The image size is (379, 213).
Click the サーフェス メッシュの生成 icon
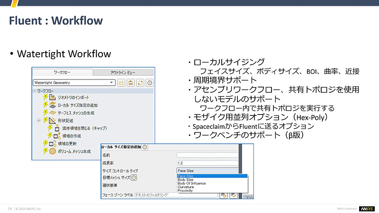pyautogui.click(x=53, y=113)
